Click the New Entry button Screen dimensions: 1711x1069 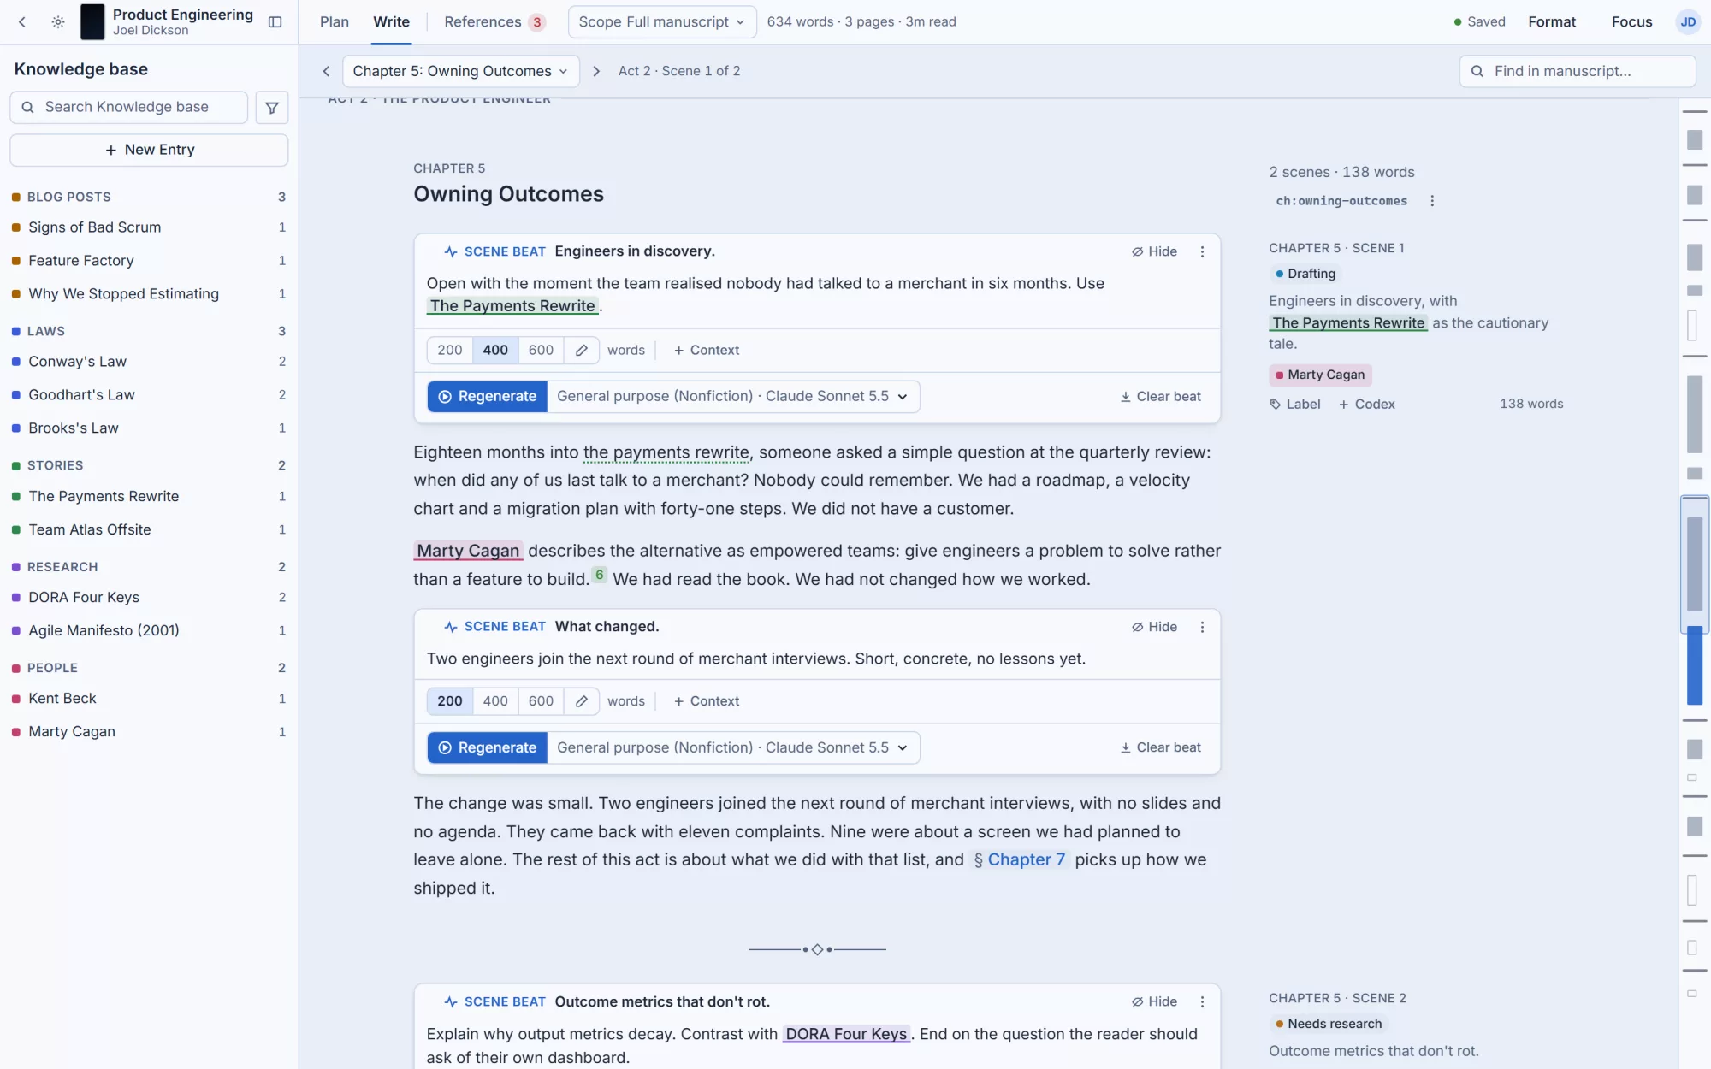tap(149, 150)
